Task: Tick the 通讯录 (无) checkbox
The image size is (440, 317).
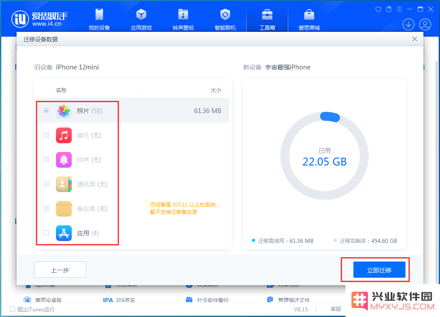Action: [x=46, y=184]
